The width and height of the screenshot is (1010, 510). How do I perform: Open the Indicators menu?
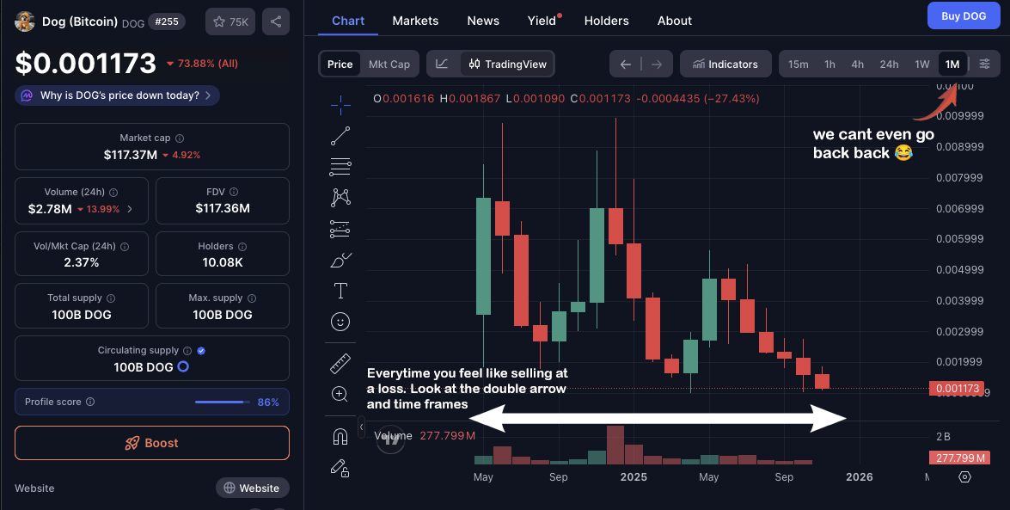725,64
